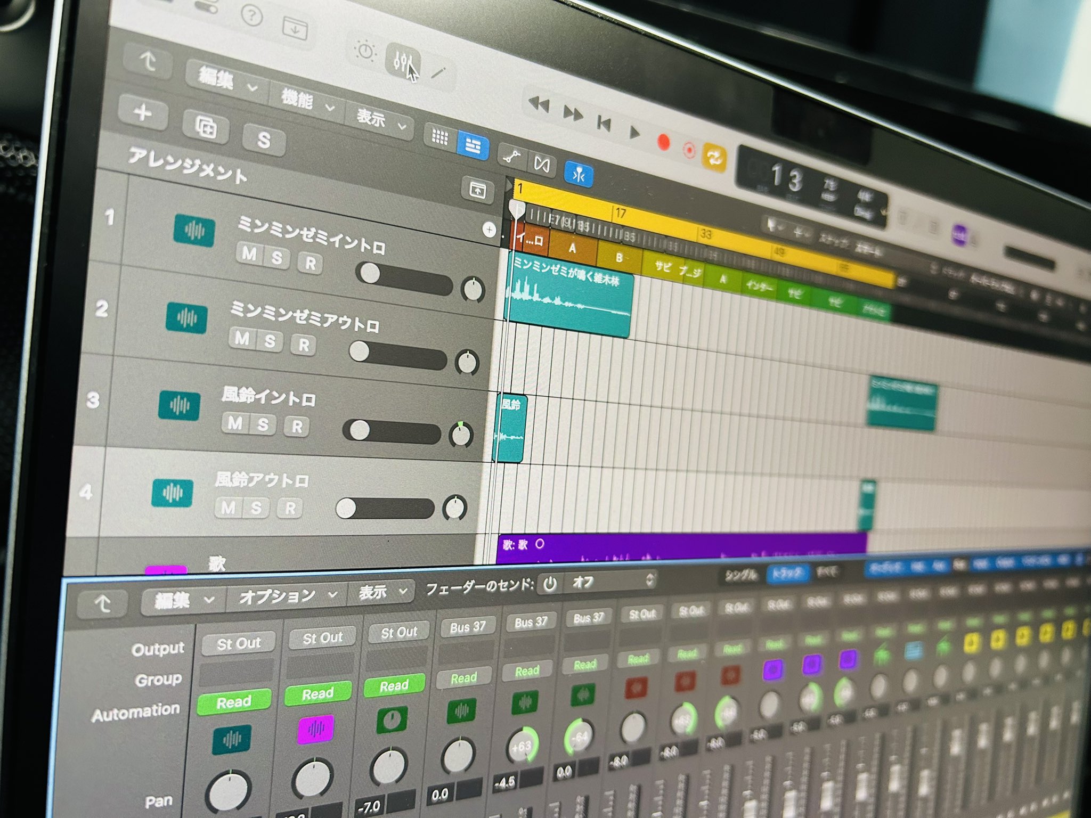Open the Editors pencil icon
1091x818 pixels.
pos(438,72)
